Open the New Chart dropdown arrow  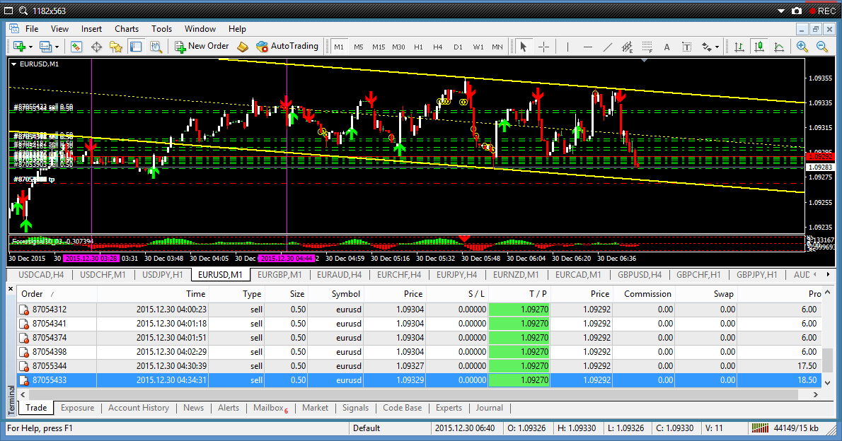[30, 47]
